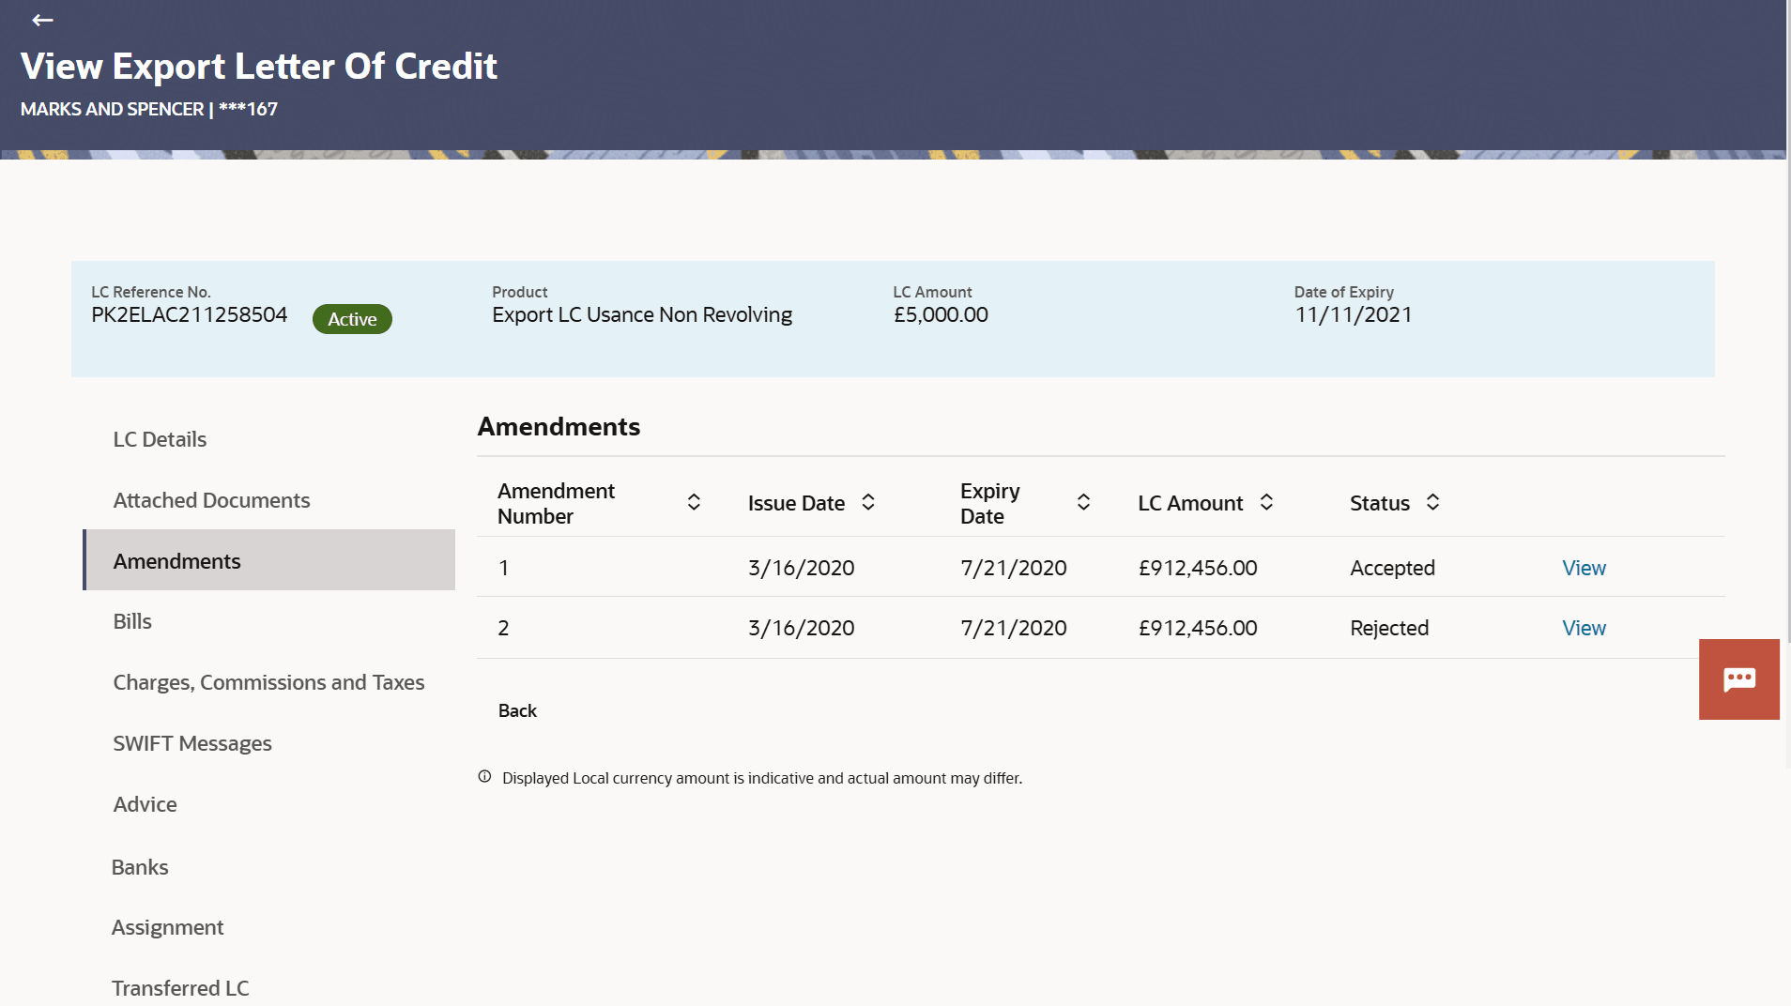View amendment 1 with Accepted status
This screenshot has width=1791, height=1006.
pyautogui.click(x=1584, y=568)
